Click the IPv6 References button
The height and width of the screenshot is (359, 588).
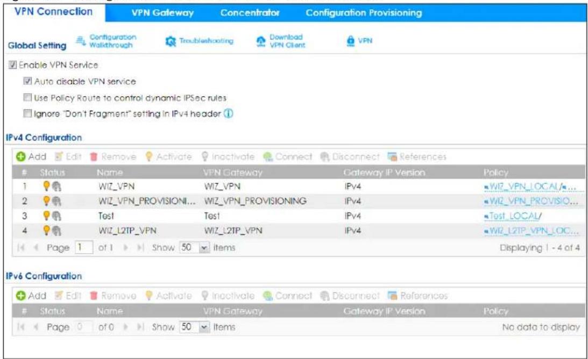(x=418, y=296)
